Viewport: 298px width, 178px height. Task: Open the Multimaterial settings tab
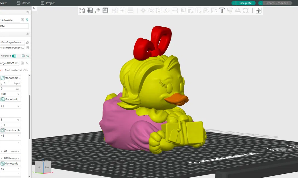click(13, 70)
